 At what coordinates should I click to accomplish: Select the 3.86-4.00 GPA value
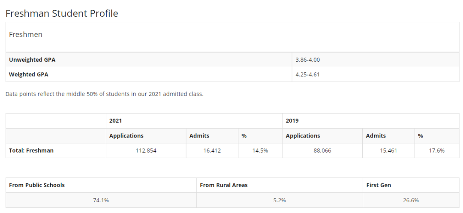tap(307, 60)
